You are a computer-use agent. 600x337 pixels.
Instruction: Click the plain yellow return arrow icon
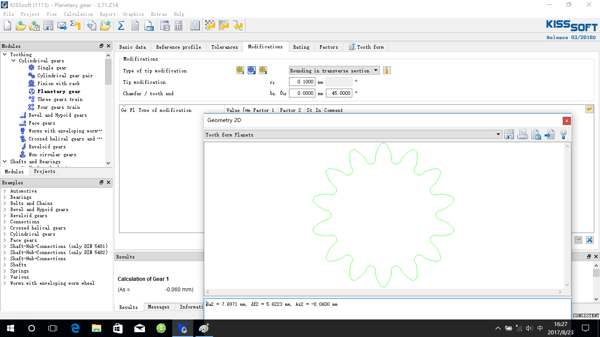238,25
